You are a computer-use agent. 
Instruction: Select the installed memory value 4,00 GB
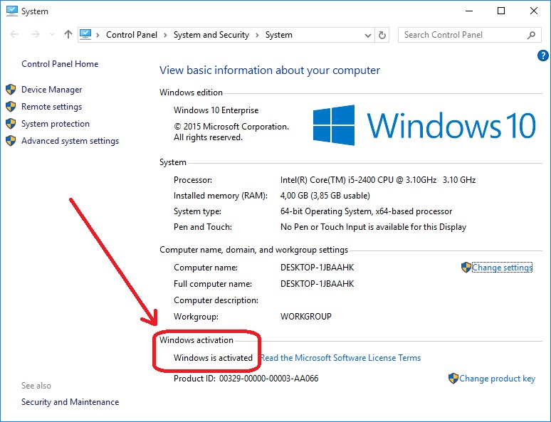coord(325,196)
